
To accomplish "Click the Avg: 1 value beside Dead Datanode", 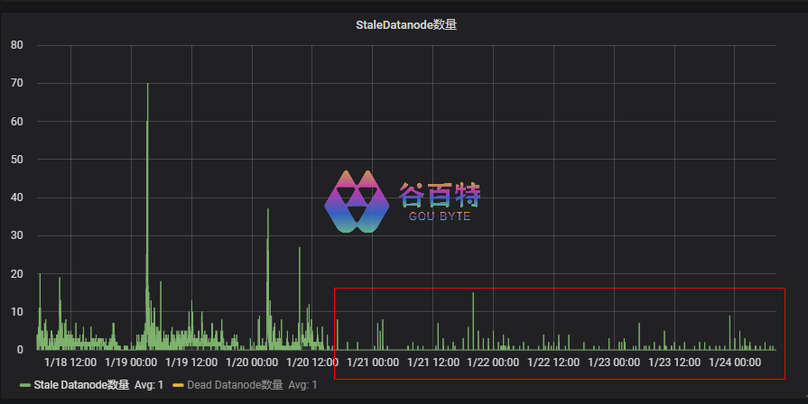I will coord(302,385).
